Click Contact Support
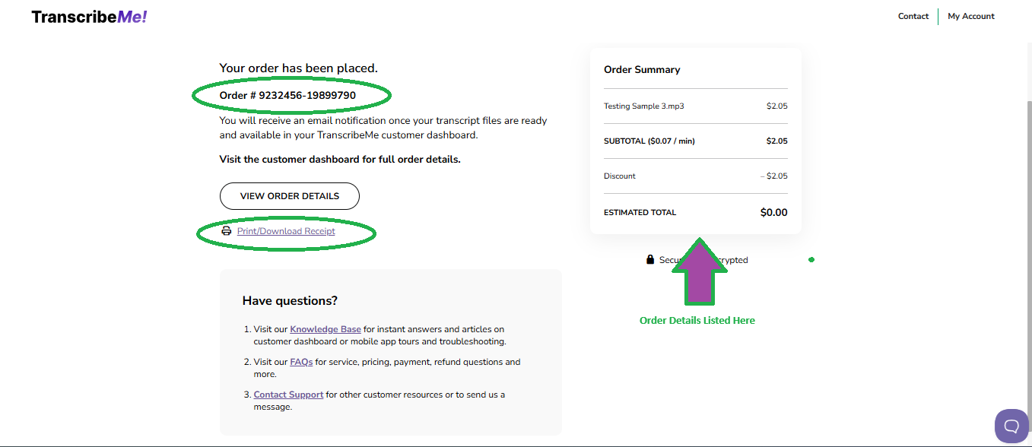 click(288, 394)
